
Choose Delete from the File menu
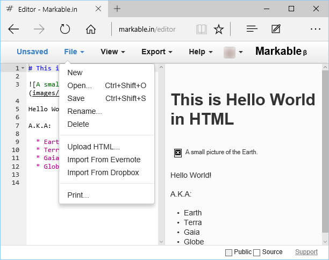click(106, 124)
